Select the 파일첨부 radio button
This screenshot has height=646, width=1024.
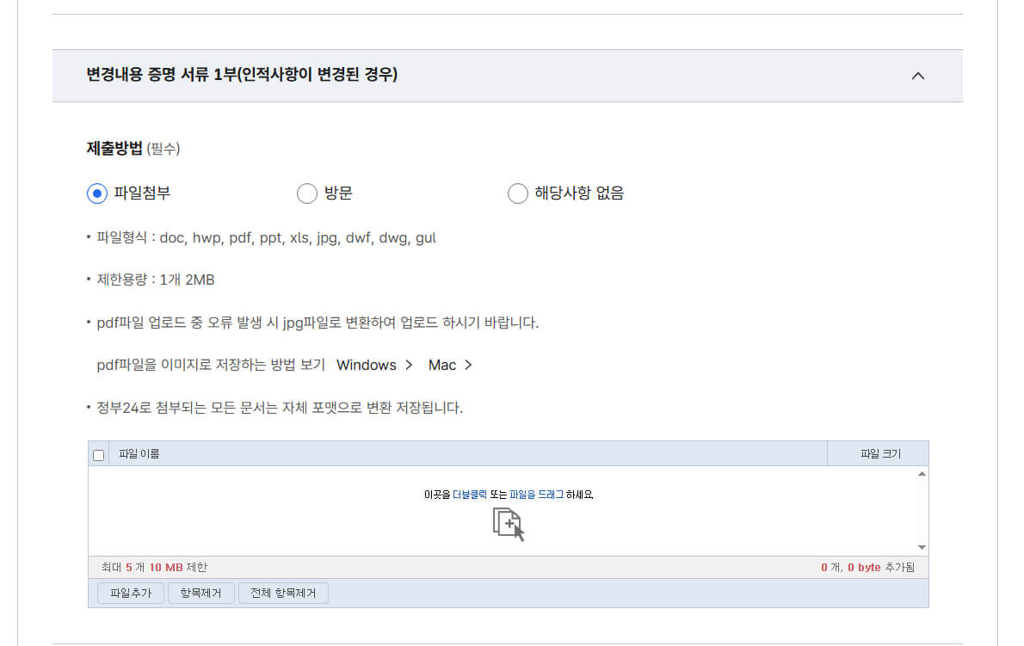(x=96, y=194)
